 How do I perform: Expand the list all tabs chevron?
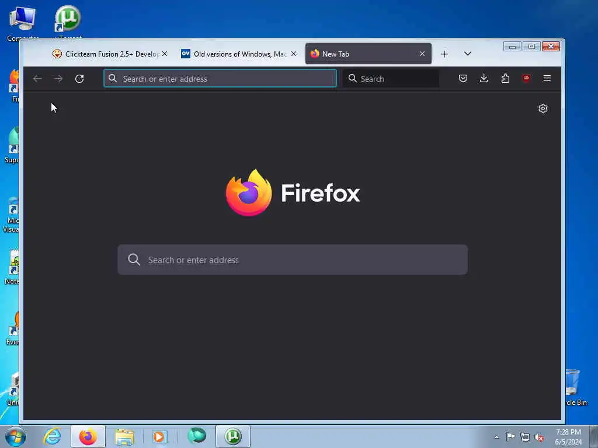point(468,54)
